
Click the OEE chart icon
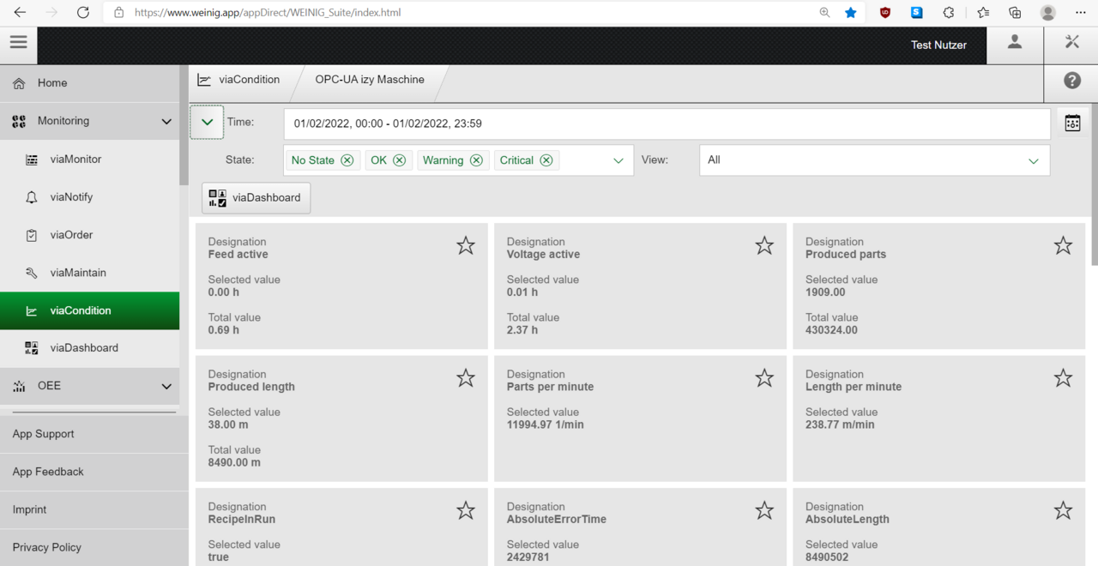pos(19,387)
